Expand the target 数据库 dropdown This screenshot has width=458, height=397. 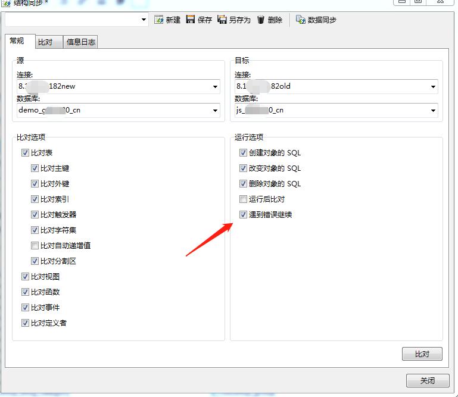tap(433, 111)
